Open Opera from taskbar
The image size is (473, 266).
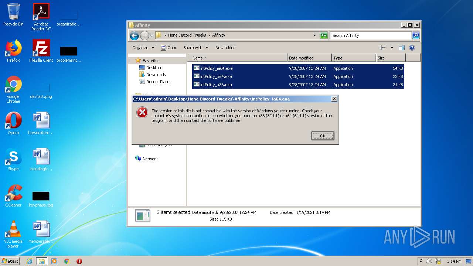pyautogui.click(x=79, y=261)
